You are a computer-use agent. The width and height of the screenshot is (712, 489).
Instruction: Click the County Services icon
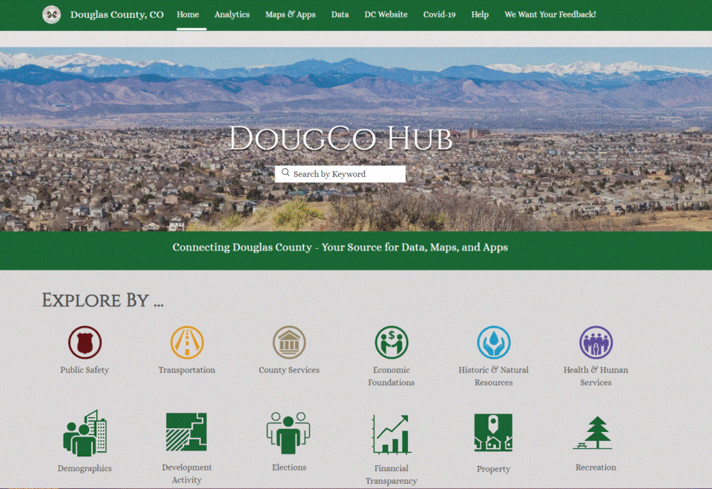289,342
